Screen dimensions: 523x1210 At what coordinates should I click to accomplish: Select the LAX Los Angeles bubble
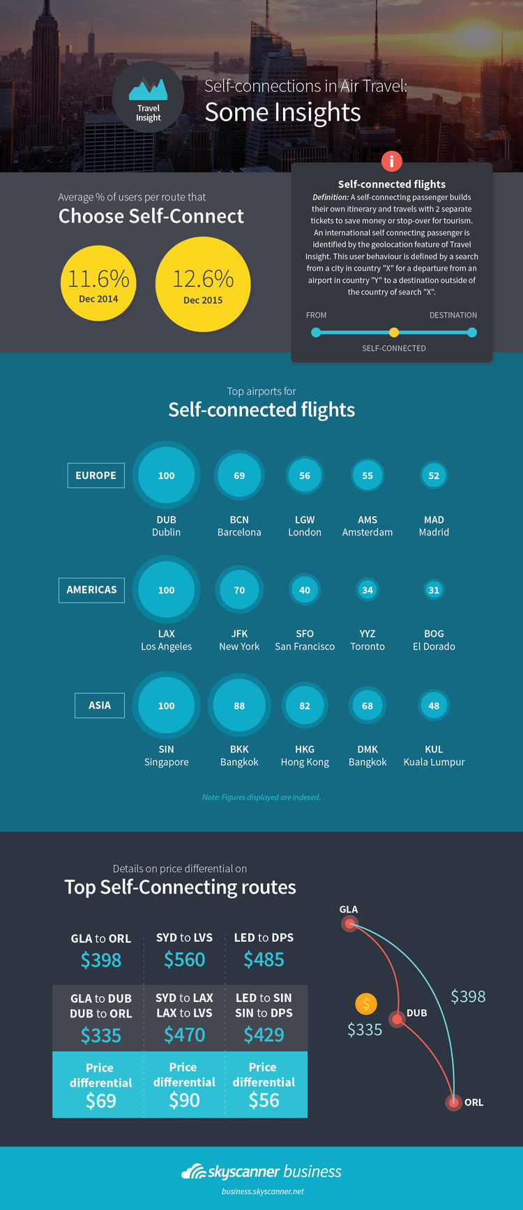pos(166,590)
